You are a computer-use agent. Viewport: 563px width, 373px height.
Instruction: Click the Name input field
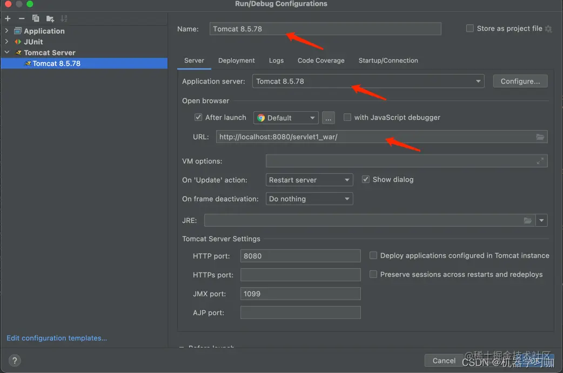(325, 29)
